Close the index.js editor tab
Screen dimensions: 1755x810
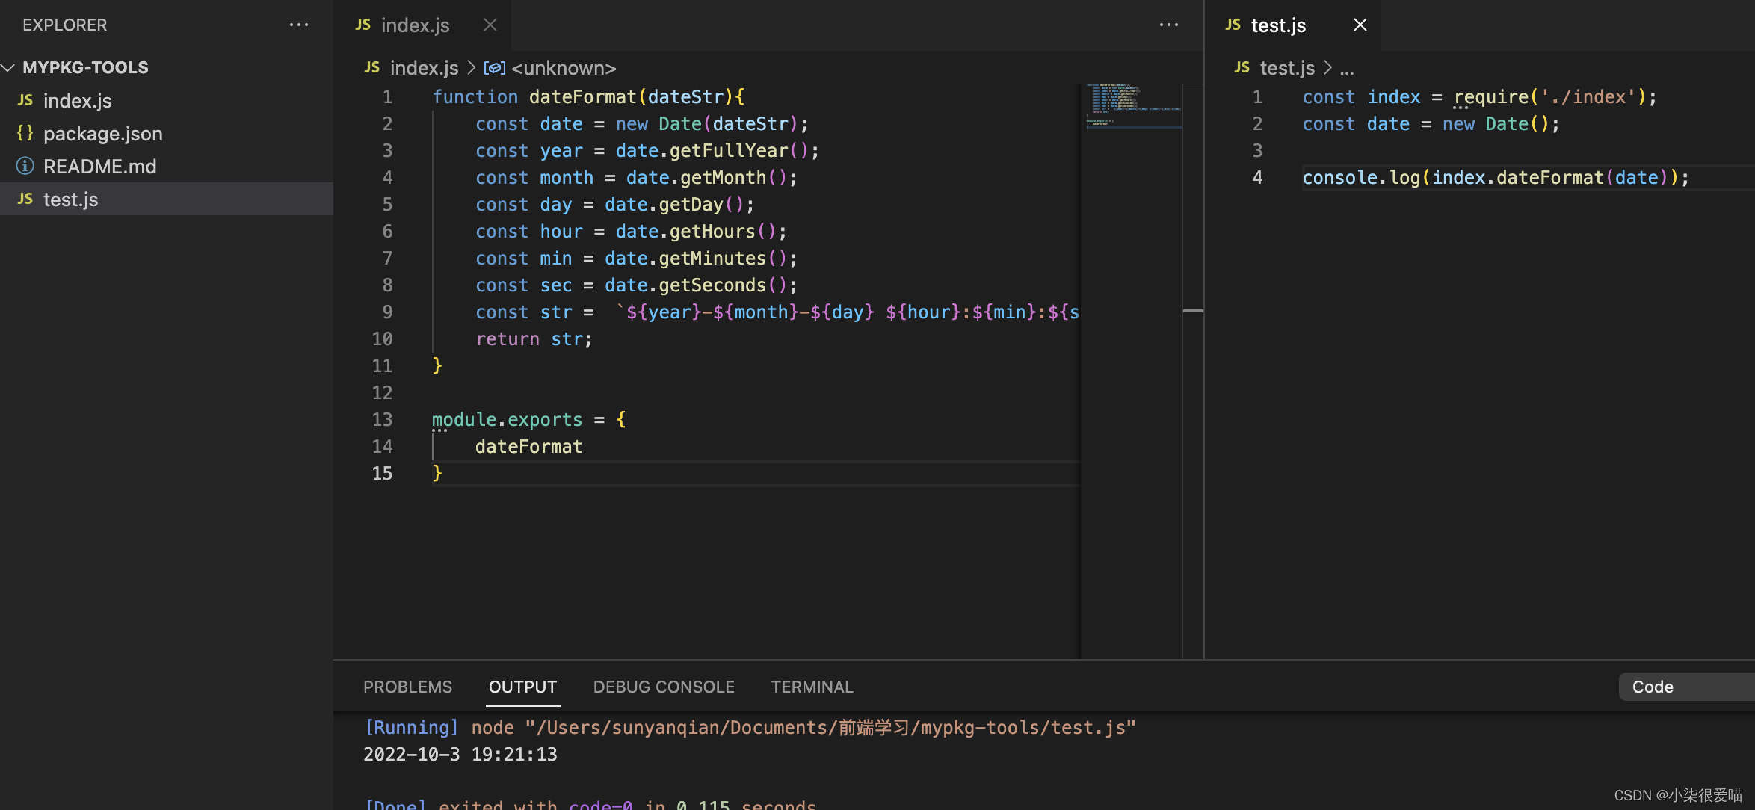490,25
